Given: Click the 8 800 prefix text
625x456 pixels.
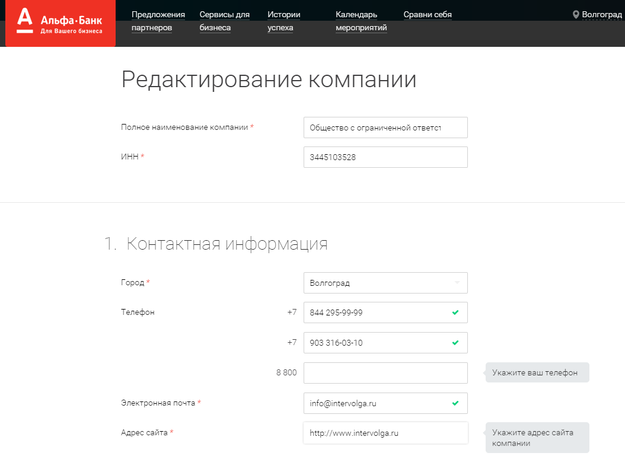Looking at the screenshot, I should pyautogui.click(x=286, y=372).
